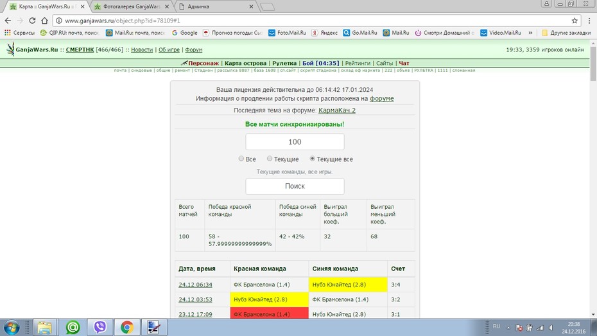Open the Сервисы apps shortcut
597x336 pixels.
(x=19, y=33)
